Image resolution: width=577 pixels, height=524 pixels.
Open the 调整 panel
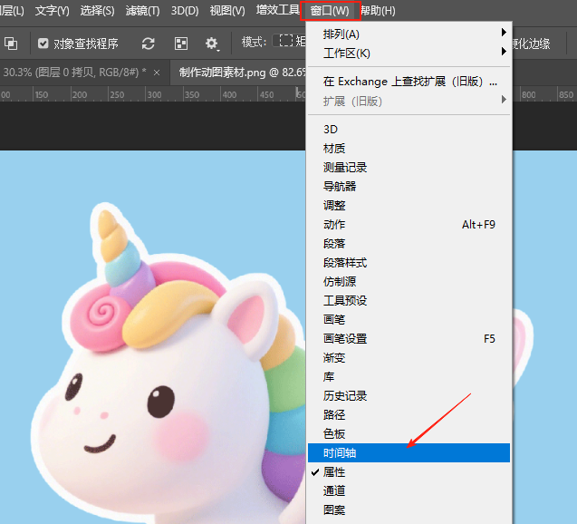pos(409,206)
